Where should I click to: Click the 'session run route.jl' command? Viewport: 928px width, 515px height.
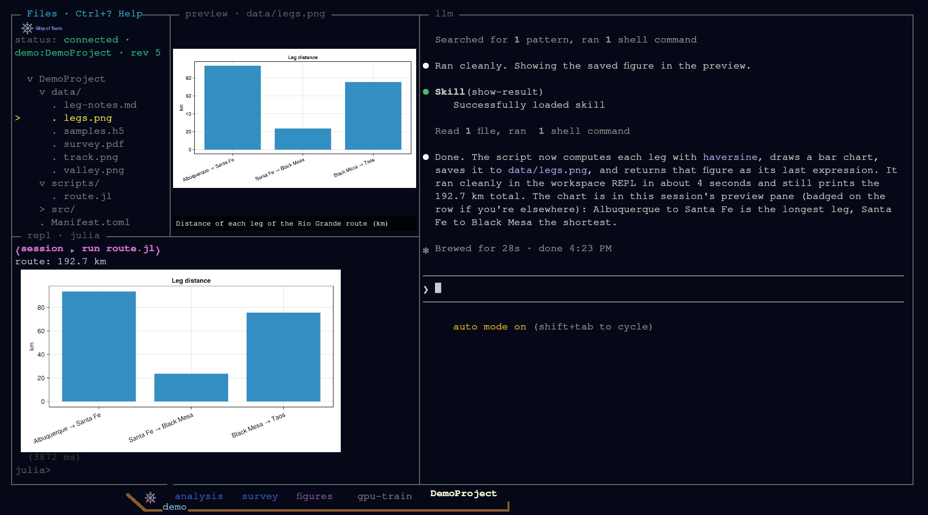tap(87, 249)
